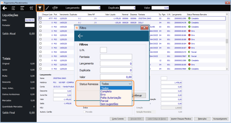Check the row with lançamento 200000018188
The width and height of the screenshot is (231, 123).
coord(40,39)
